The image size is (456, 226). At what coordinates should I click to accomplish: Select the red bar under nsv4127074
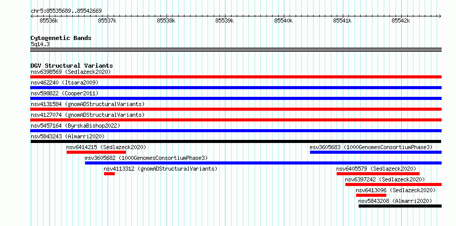pyautogui.click(x=236, y=120)
